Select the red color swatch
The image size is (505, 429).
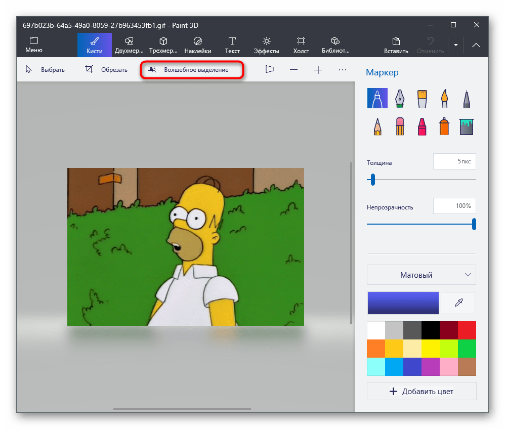click(x=467, y=330)
